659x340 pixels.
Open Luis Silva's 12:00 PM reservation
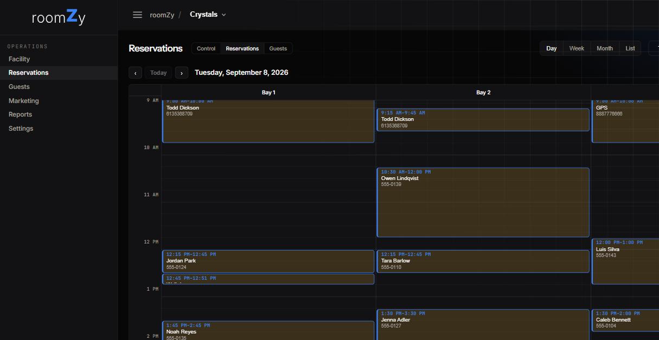coord(625,261)
